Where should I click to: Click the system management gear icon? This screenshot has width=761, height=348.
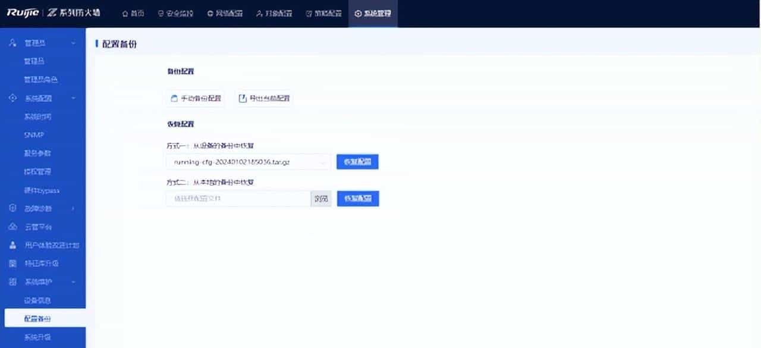(x=357, y=13)
